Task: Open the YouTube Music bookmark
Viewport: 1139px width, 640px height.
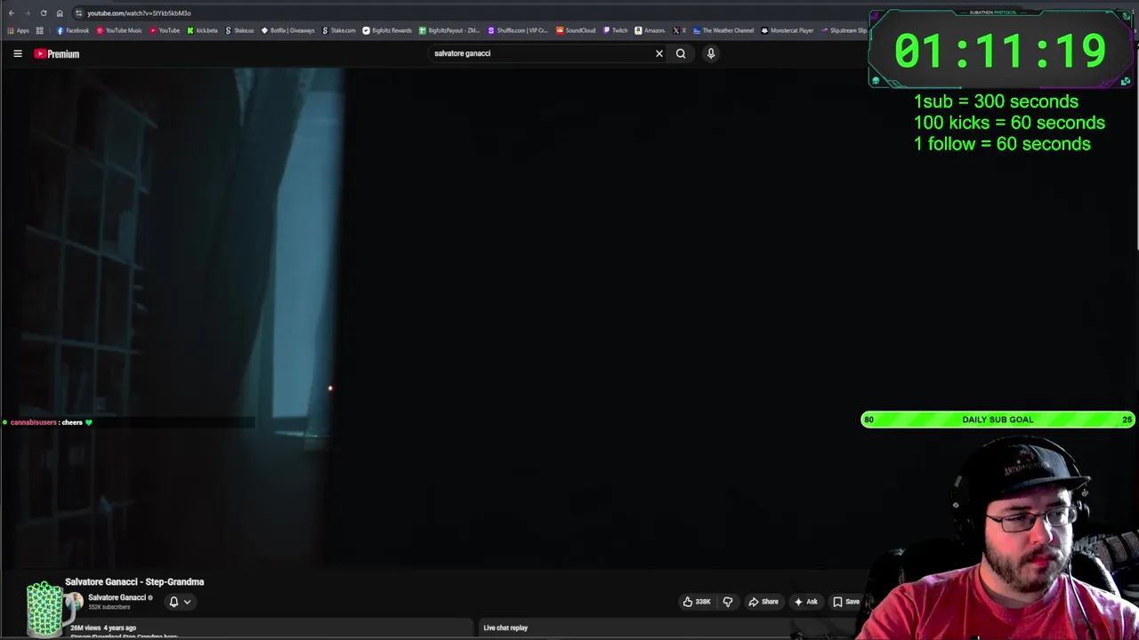Action: pos(119,30)
